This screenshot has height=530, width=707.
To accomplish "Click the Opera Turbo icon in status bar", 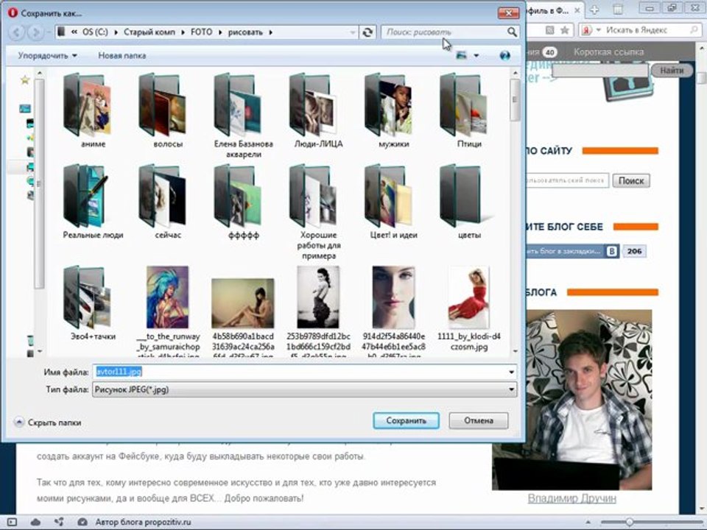I will point(82,522).
